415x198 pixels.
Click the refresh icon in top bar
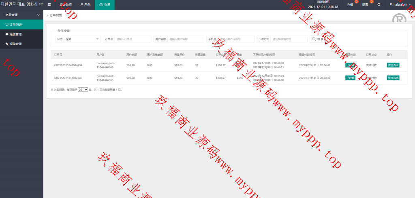pyautogui.click(x=379, y=5)
